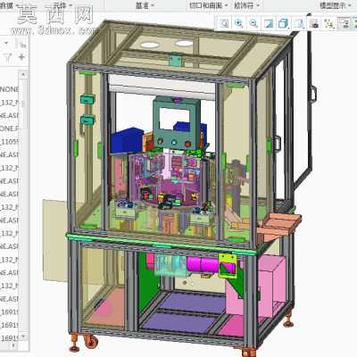Click the model tree scrollbar up arrow
This screenshot has width=357, height=357.
pos(23,74)
